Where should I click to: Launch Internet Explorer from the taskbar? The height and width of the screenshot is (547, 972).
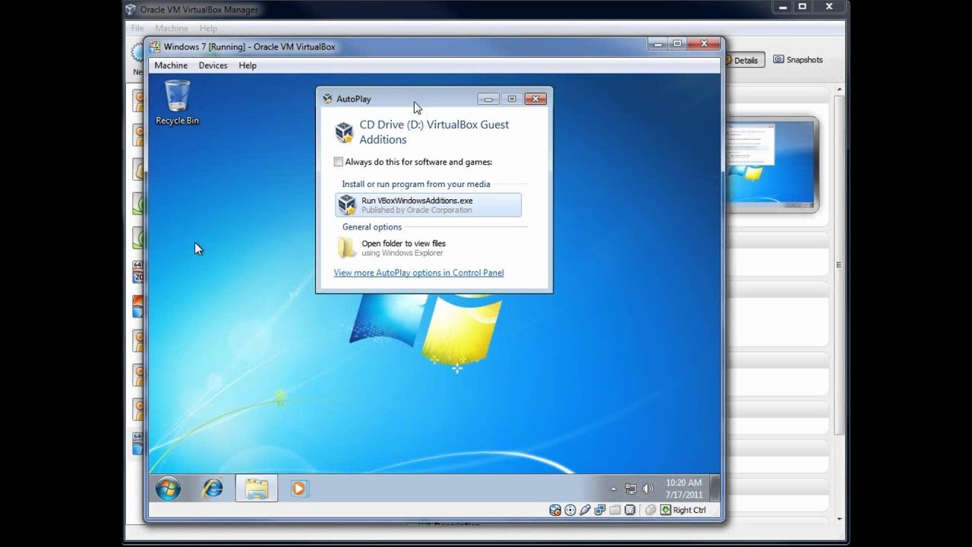coord(213,489)
